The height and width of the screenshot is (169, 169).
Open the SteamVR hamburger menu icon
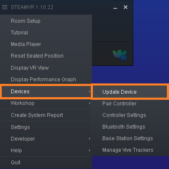5,7
